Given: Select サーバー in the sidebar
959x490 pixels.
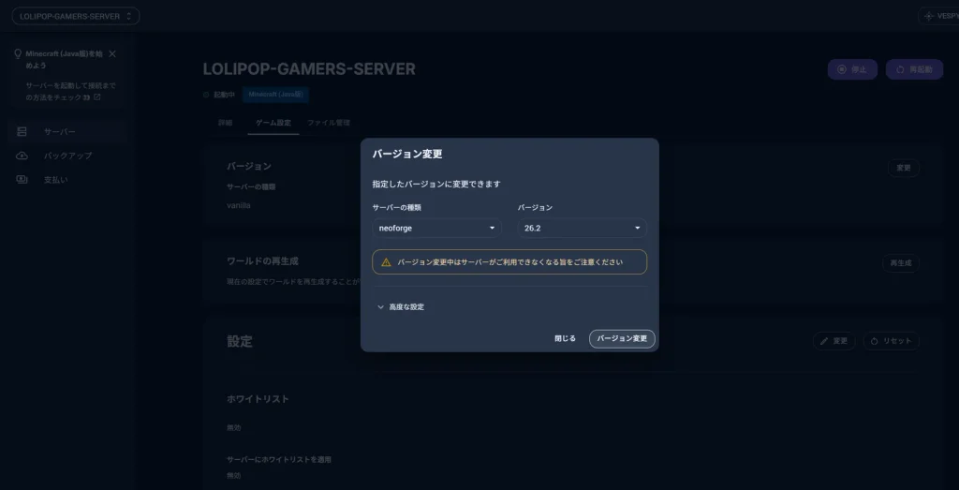Looking at the screenshot, I should (66, 131).
